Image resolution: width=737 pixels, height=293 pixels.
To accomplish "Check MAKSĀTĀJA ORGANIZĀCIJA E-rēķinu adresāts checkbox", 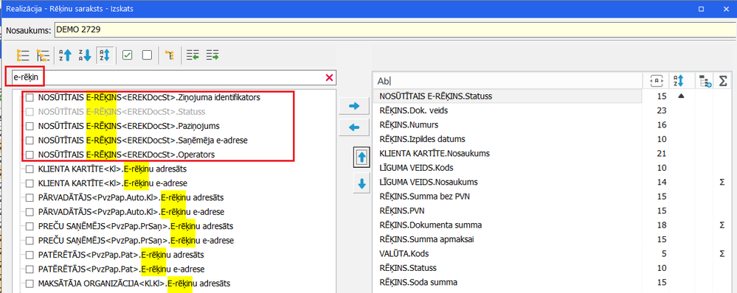I will click(x=30, y=283).
